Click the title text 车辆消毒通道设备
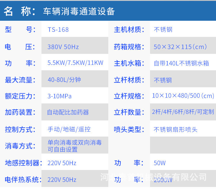This screenshot has width=216, height=189. pos(79,11)
